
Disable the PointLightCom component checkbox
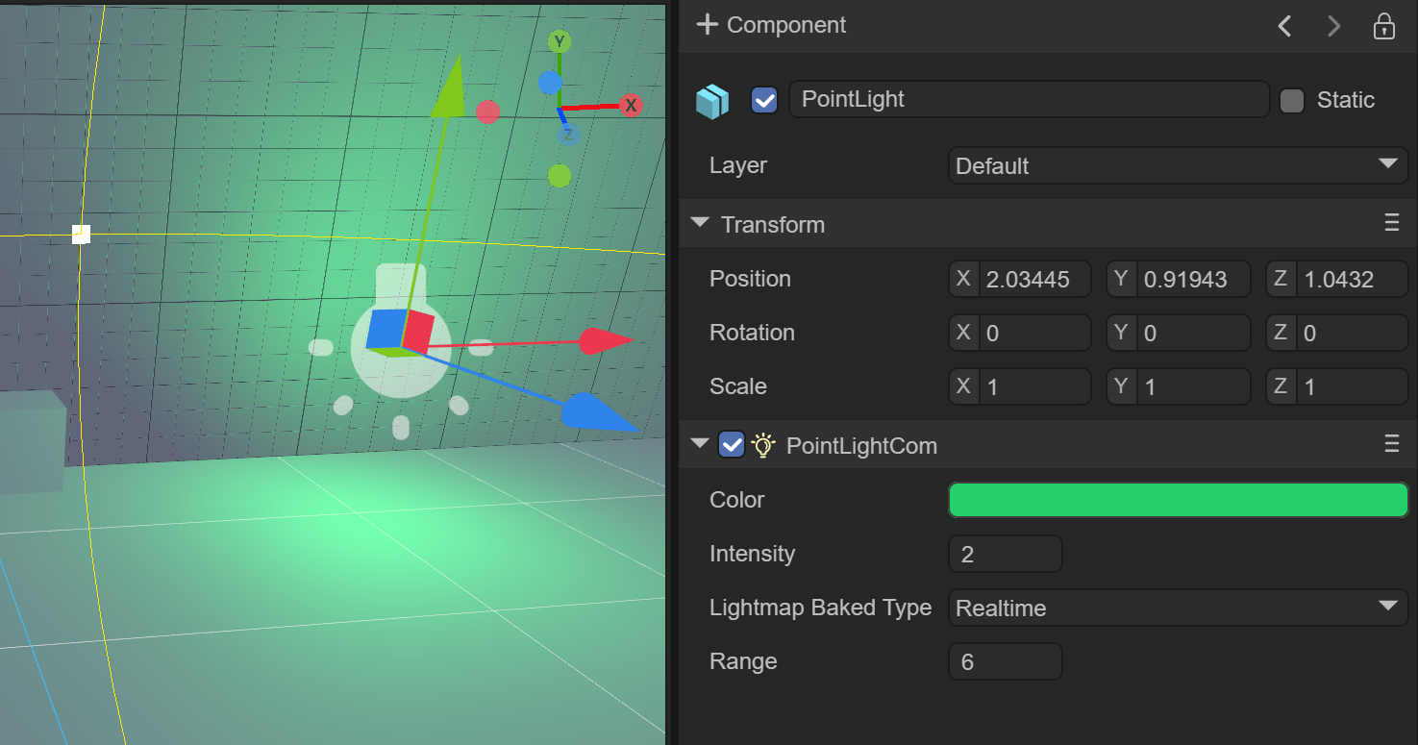click(x=732, y=444)
